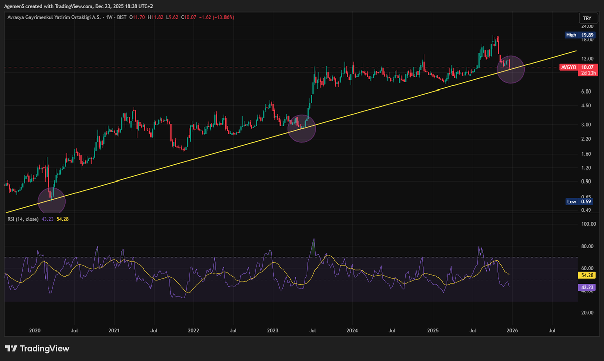The image size is (604, 361).
Task: Click the 6.00 level on the price scale
Action: coord(586,92)
